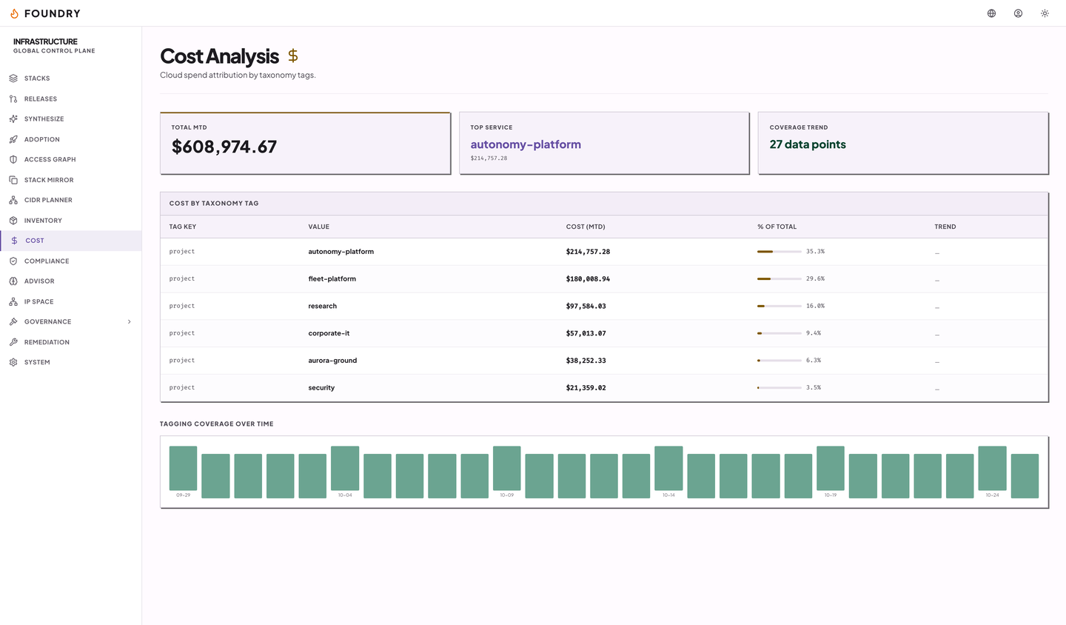This screenshot has height=625, width=1066.
Task: Click the coverage bar labeled 09-29
Action: (184, 468)
